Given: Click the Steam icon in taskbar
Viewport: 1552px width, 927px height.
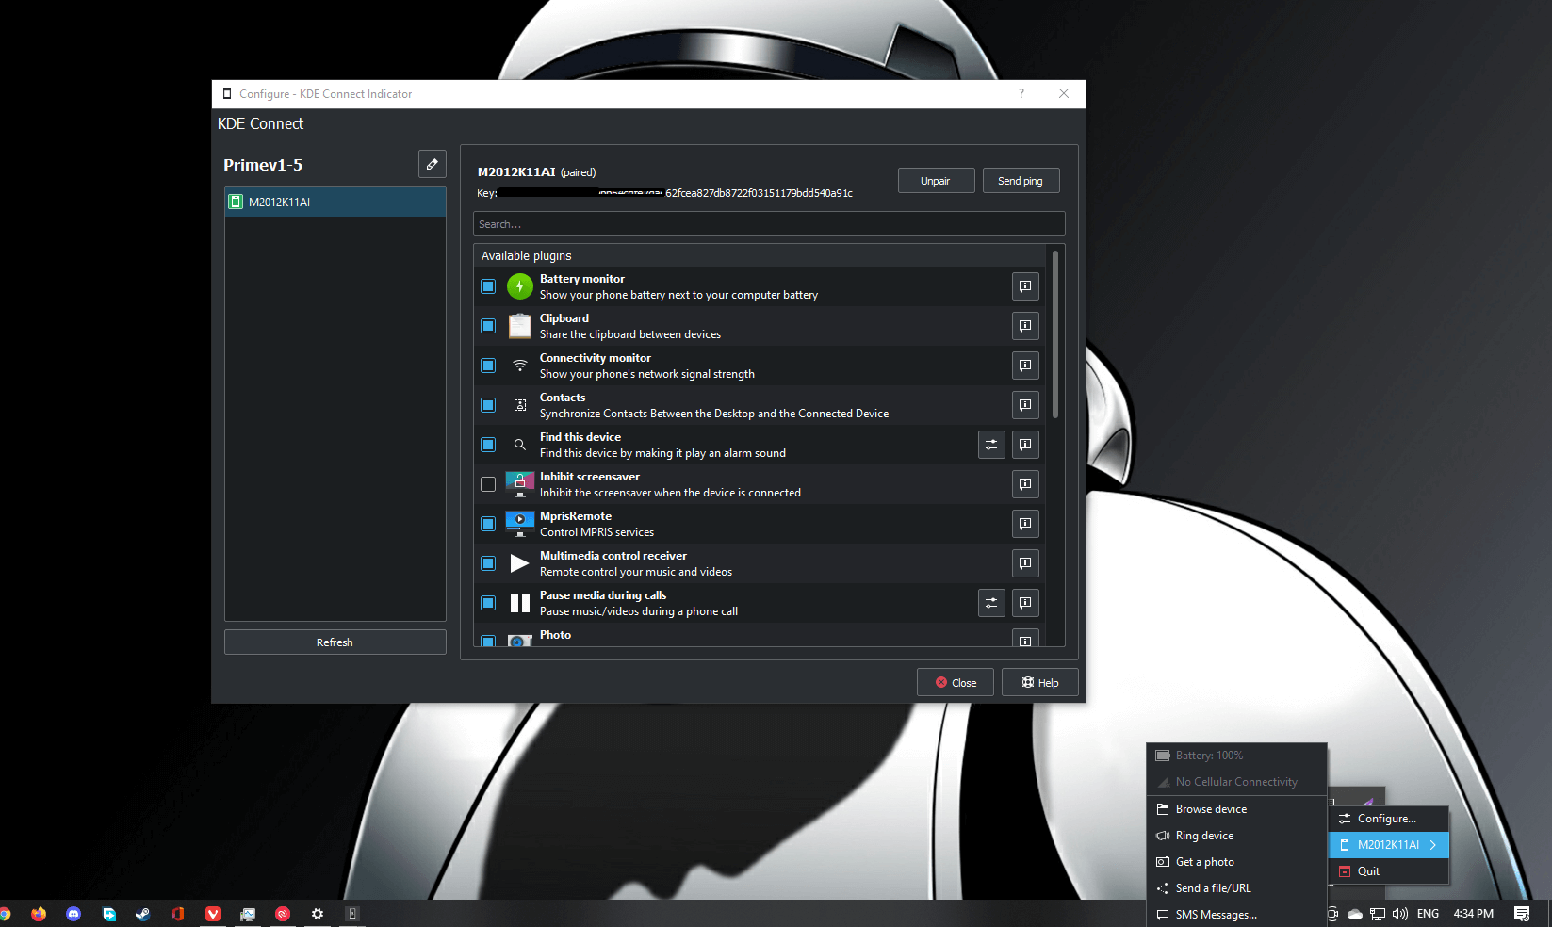Looking at the screenshot, I should point(142,914).
